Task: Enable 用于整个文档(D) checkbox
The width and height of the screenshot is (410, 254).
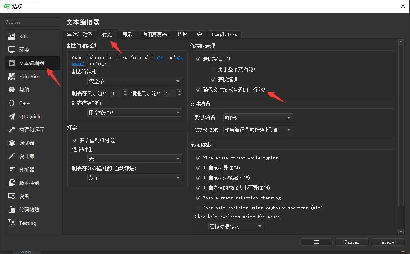Action: pos(213,69)
